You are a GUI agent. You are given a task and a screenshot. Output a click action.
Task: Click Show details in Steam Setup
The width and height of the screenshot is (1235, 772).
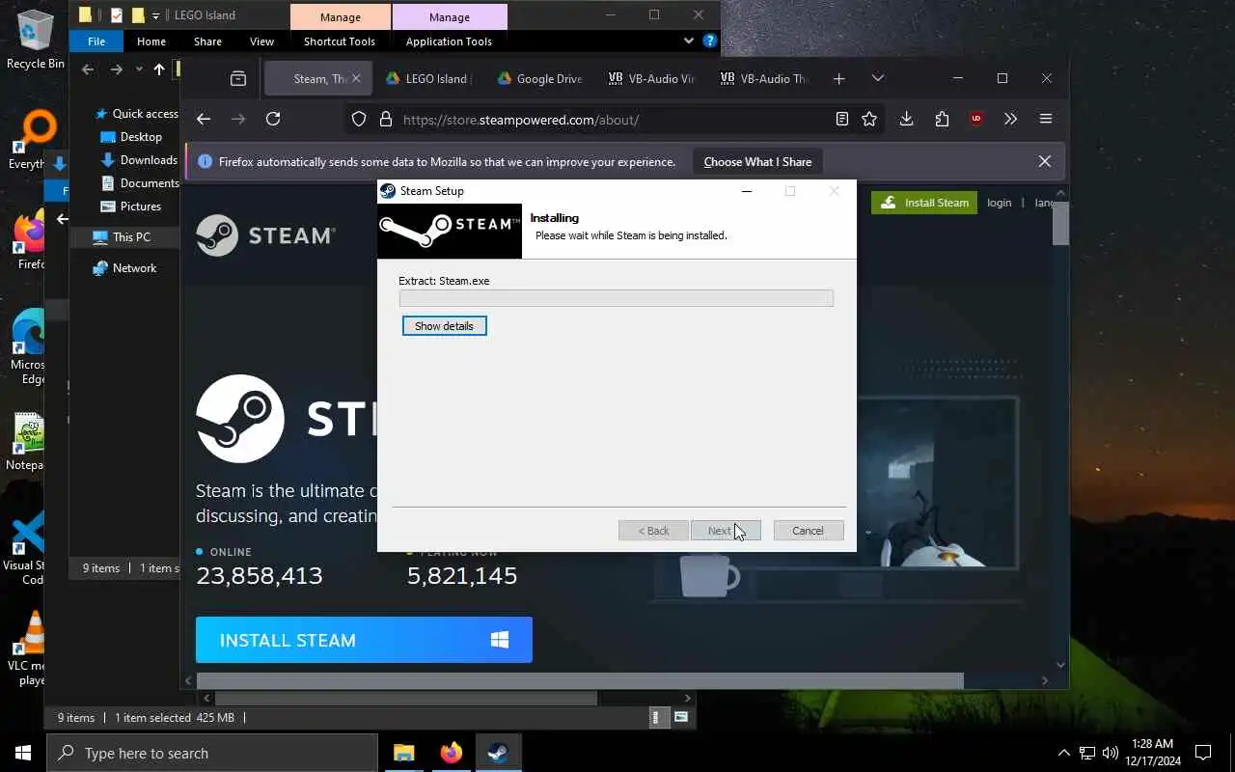(x=444, y=326)
